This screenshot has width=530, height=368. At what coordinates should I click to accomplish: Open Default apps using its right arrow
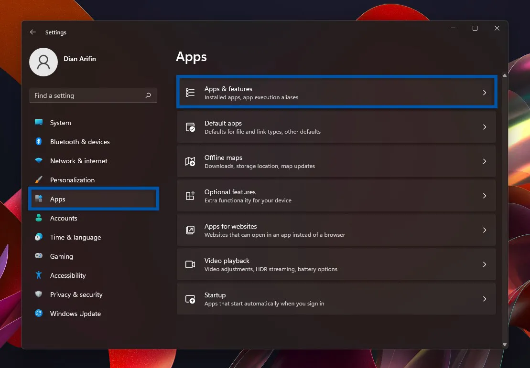click(x=485, y=126)
